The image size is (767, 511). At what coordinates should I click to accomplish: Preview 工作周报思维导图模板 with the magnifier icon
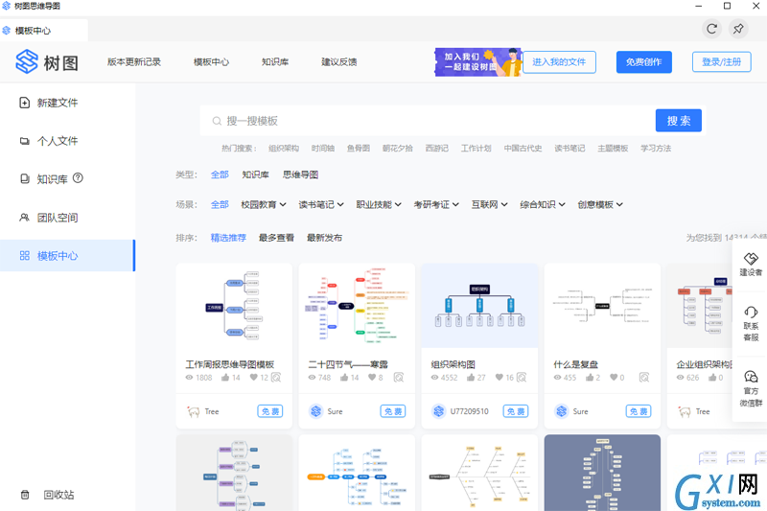pyautogui.click(x=276, y=377)
